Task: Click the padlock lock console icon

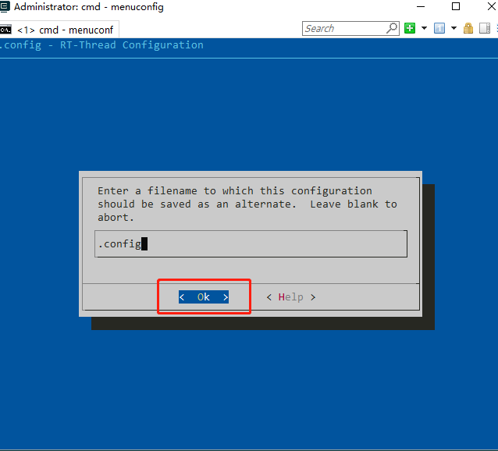Action: tap(468, 28)
